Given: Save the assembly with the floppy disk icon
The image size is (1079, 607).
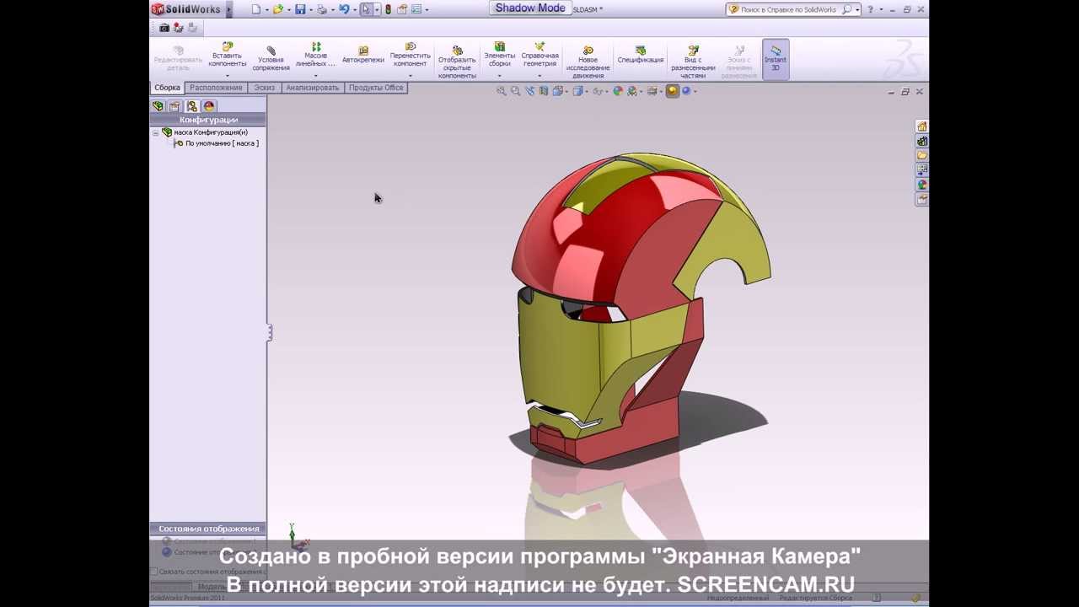Looking at the screenshot, I should pos(300,9).
